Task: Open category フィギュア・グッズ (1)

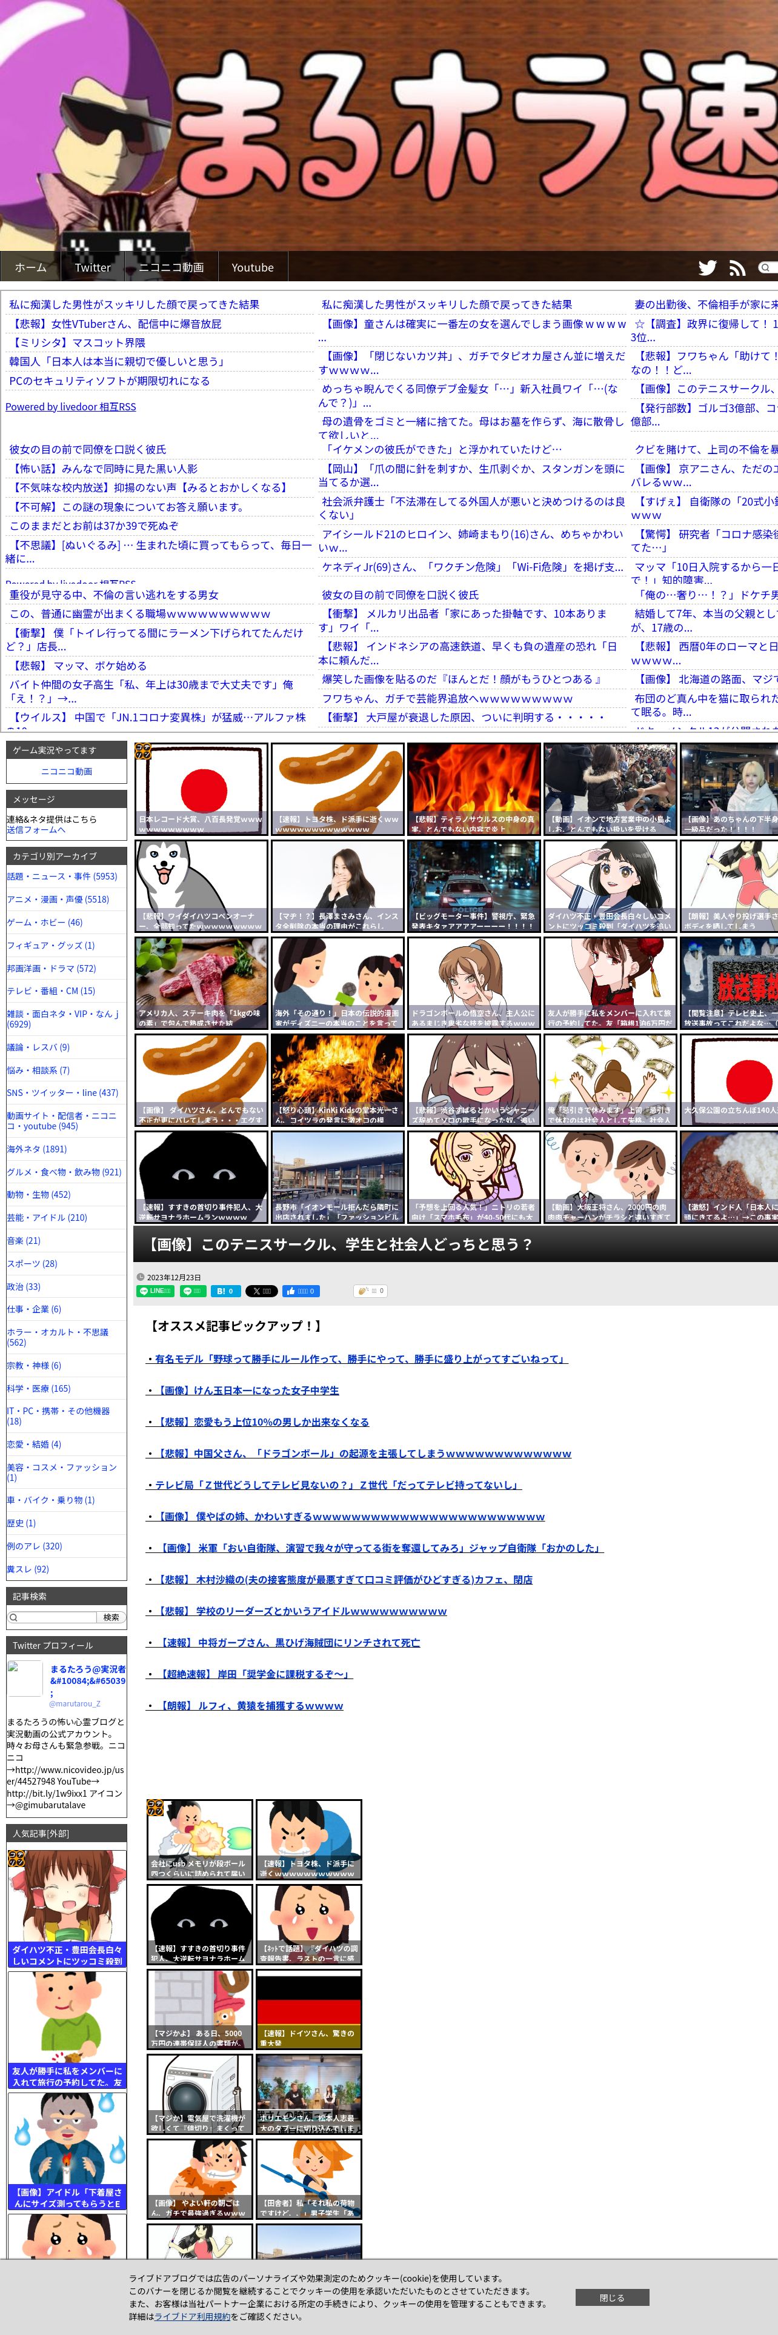Action: 51,946
